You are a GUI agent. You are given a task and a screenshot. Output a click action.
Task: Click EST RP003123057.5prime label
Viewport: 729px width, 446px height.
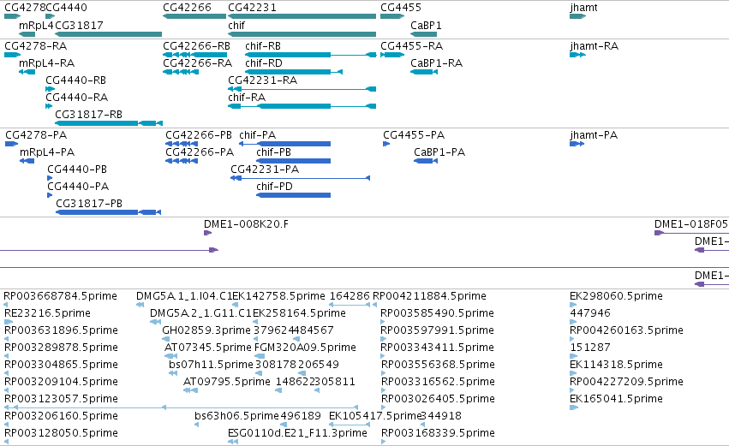click(61, 400)
